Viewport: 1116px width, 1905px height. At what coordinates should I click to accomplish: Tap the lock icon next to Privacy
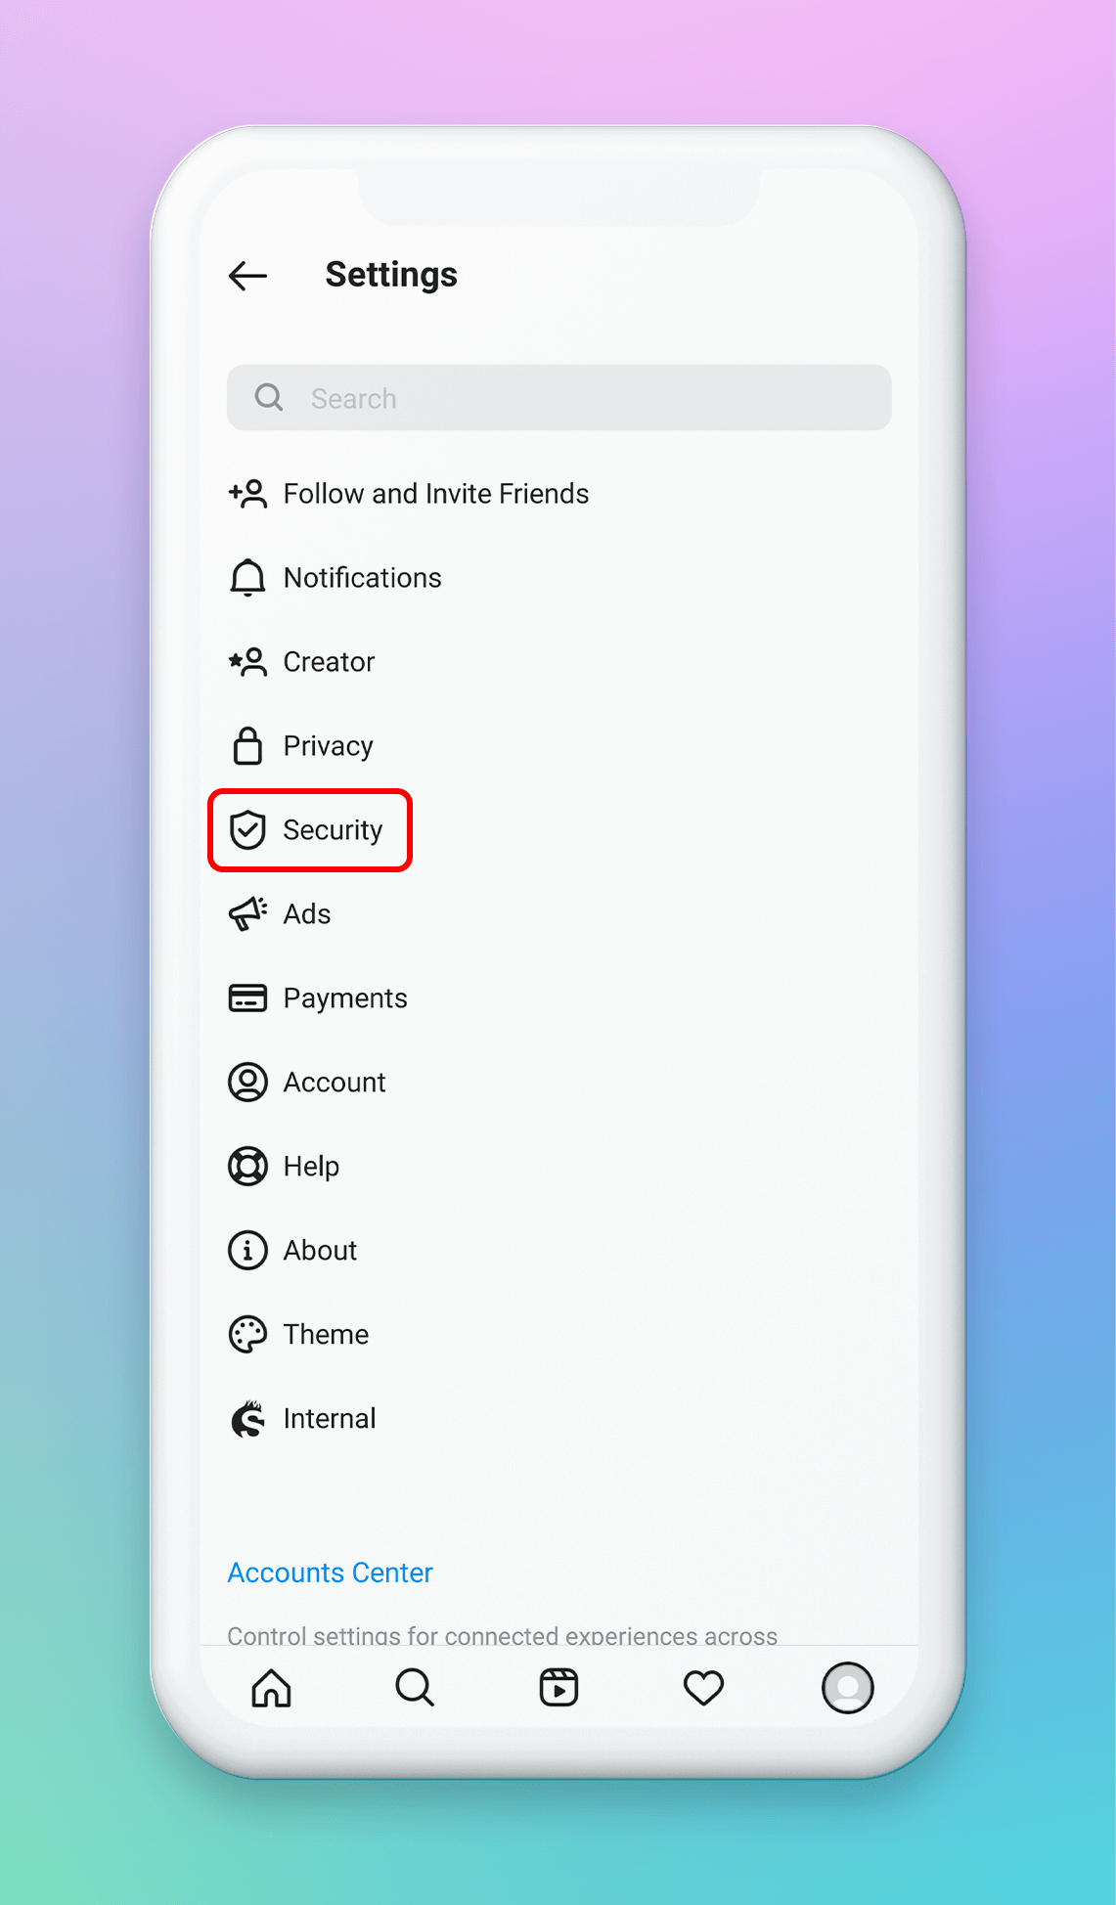click(x=247, y=746)
